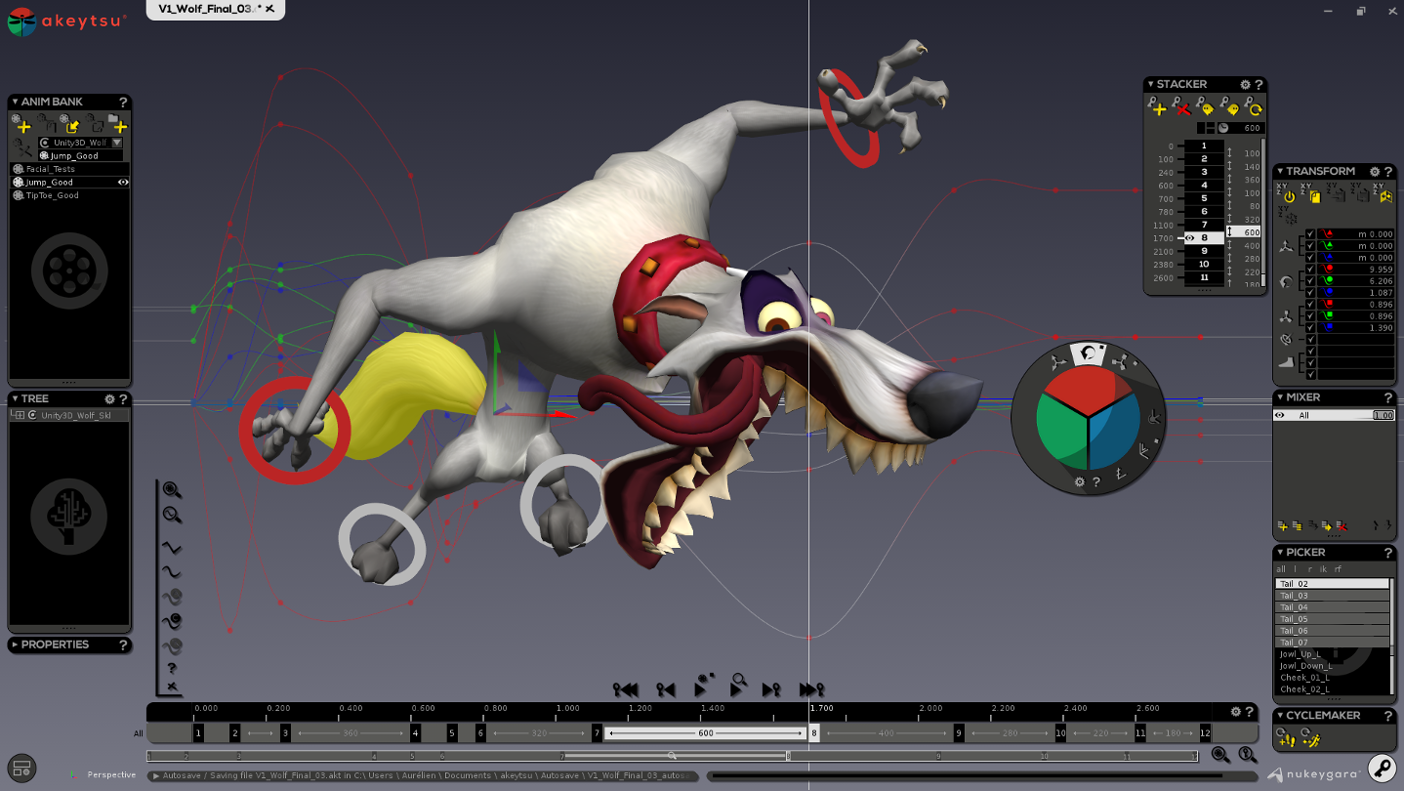Collapse the Stacker panel
This screenshot has width=1404, height=791.
[1151, 85]
